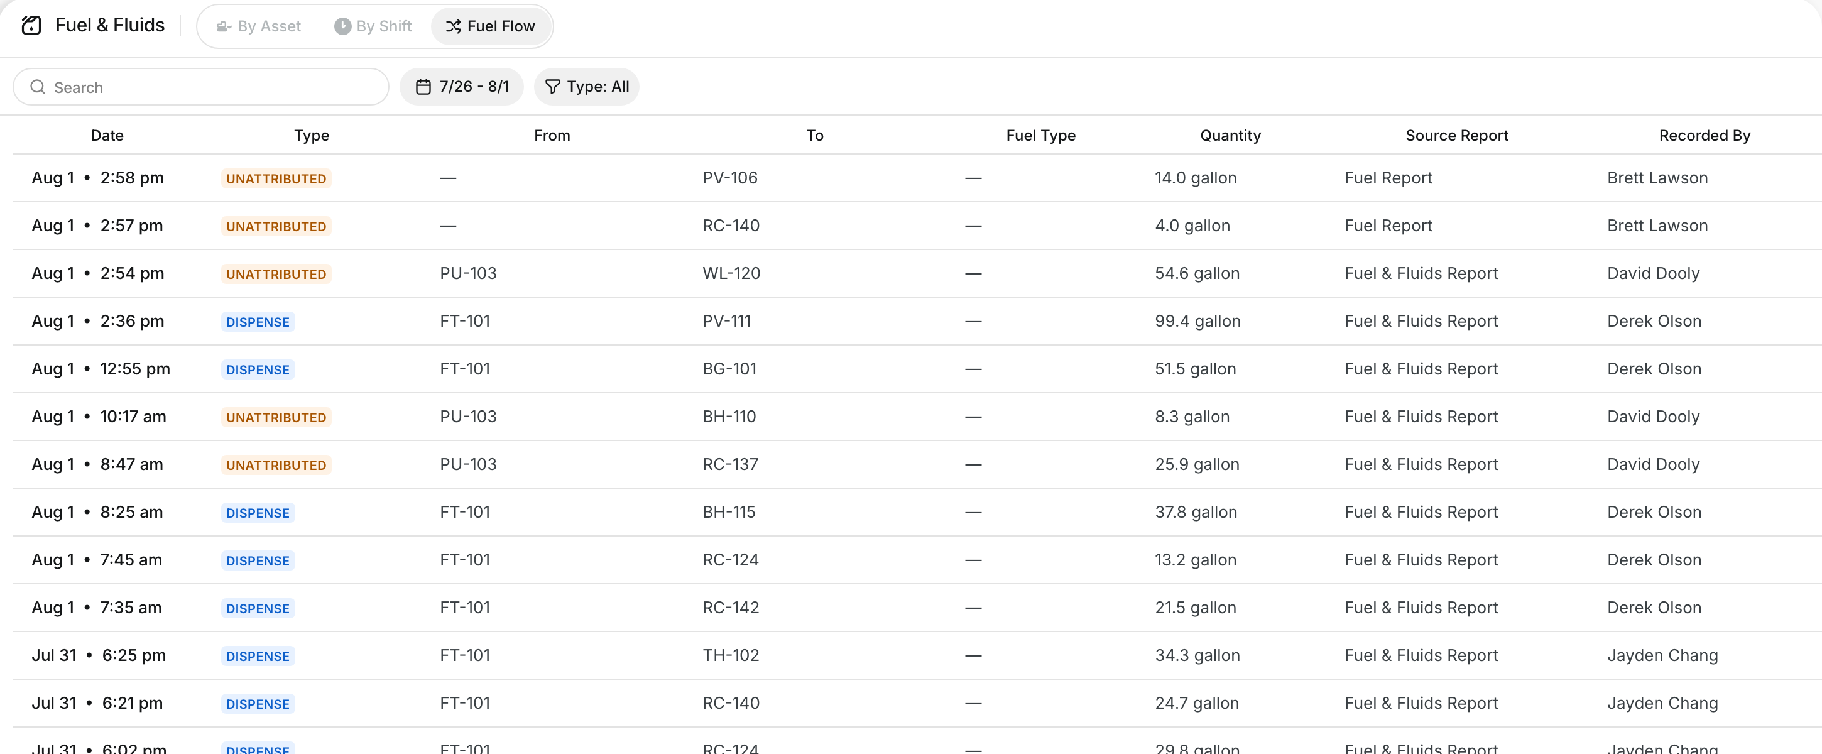
Task: Click the By Shift clock icon
Action: click(x=342, y=26)
